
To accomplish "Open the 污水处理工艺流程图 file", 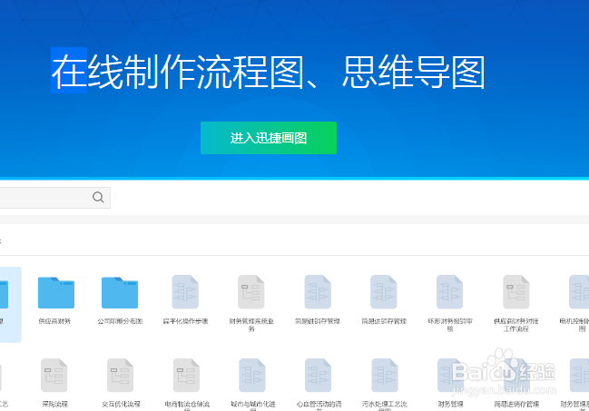I will [384, 385].
